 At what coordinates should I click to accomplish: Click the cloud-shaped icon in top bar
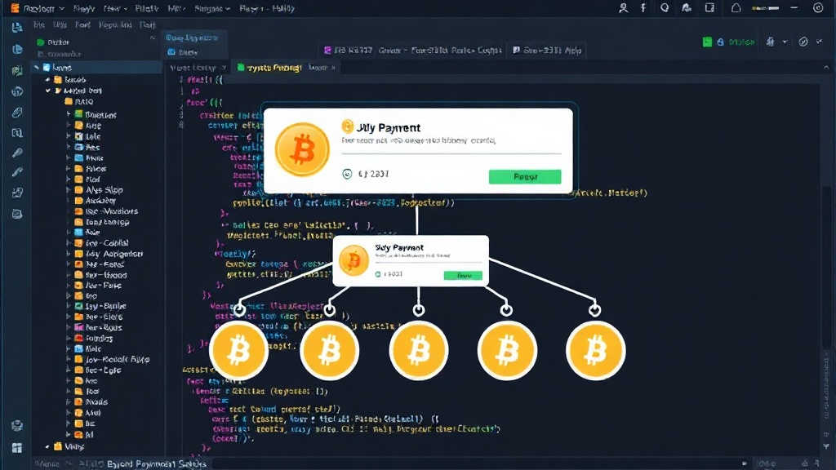(x=687, y=8)
